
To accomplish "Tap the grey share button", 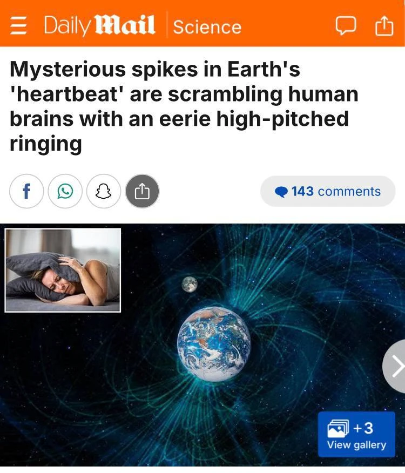I will pyautogui.click(x=142, y=191).
